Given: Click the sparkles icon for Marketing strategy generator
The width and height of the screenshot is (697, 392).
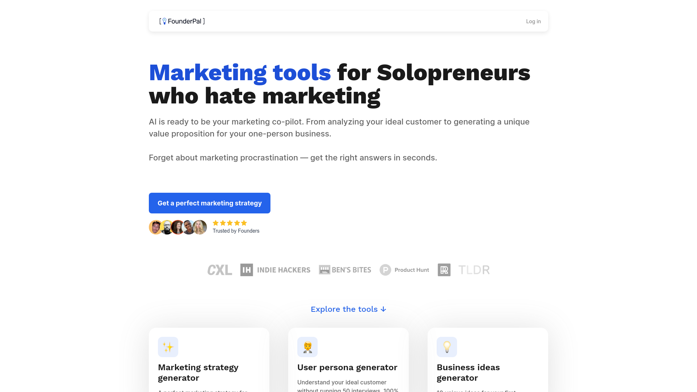Looking at the screenshot, I should coord(168,347).
